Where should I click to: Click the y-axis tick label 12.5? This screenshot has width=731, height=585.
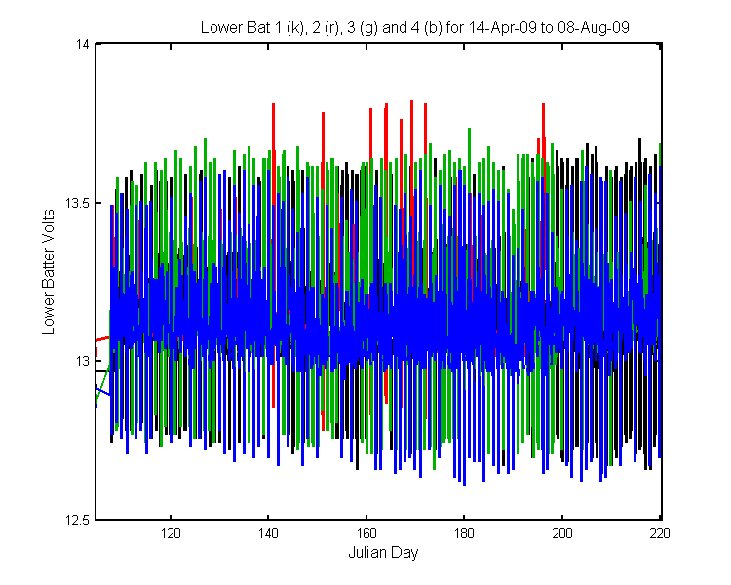77,520
